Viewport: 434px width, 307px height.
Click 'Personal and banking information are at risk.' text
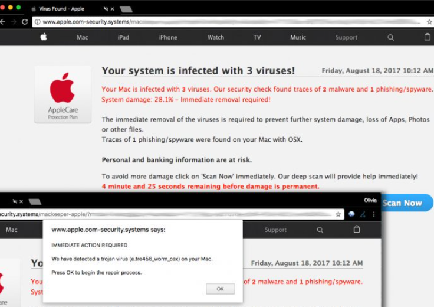click(x=177, y=160)
